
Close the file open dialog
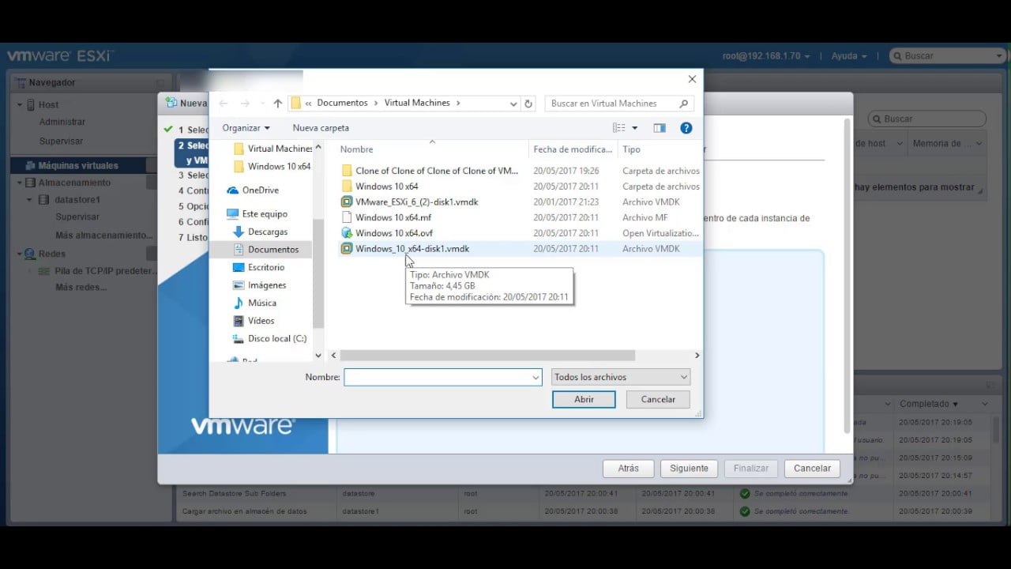tap(692, 79)
